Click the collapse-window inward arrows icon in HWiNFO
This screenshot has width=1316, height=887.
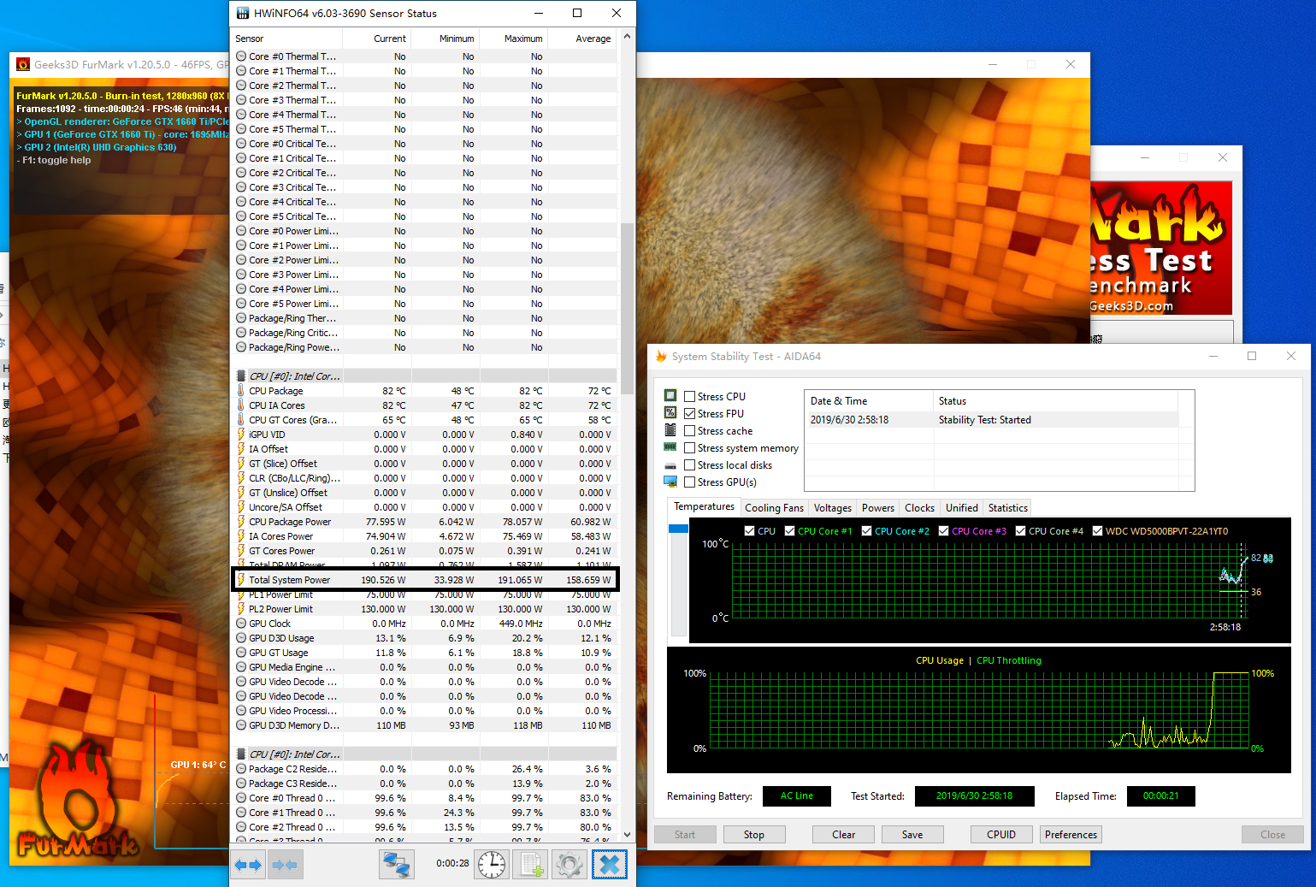point(285,865)
